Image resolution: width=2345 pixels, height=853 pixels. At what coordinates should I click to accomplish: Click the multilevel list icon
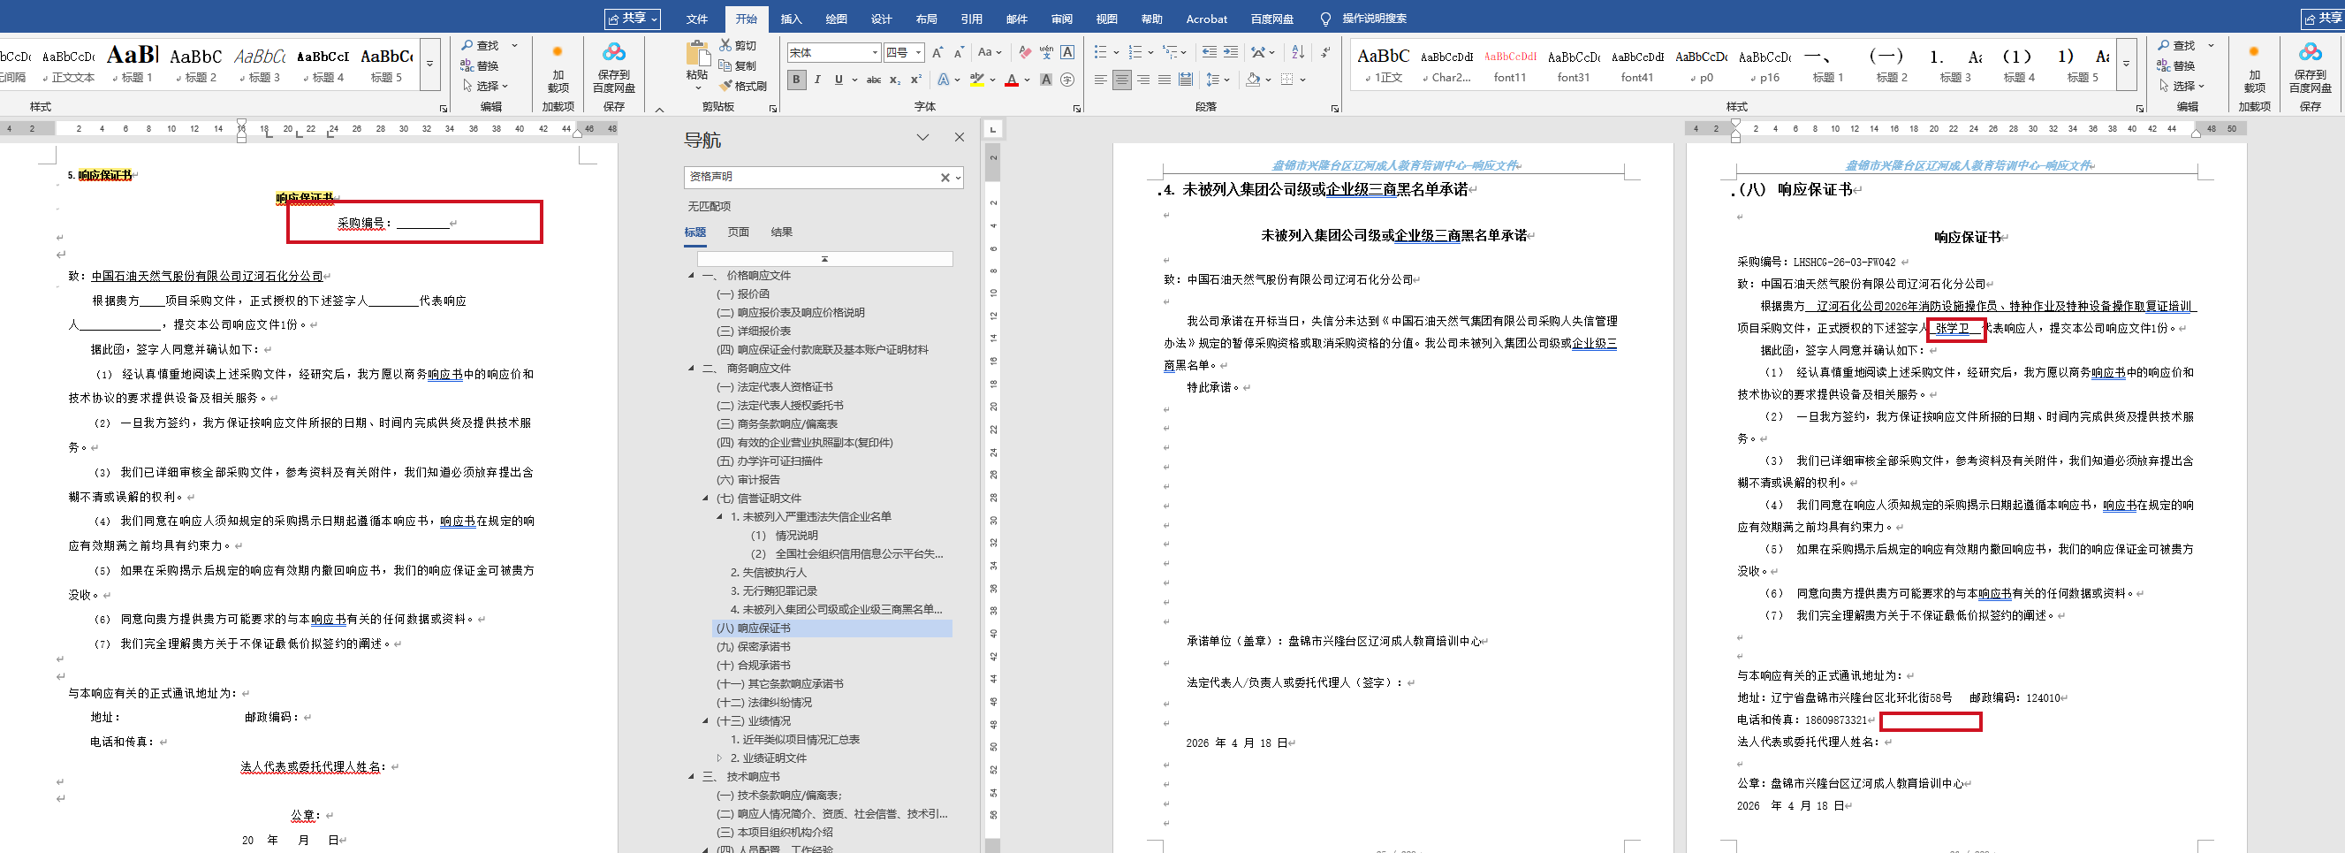pos(1171,53)
